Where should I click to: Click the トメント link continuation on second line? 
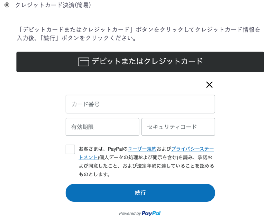88,157
